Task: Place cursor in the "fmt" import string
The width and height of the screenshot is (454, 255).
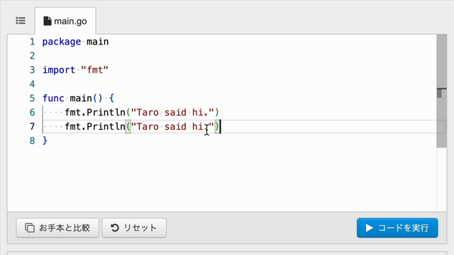Action: point(94,70)
